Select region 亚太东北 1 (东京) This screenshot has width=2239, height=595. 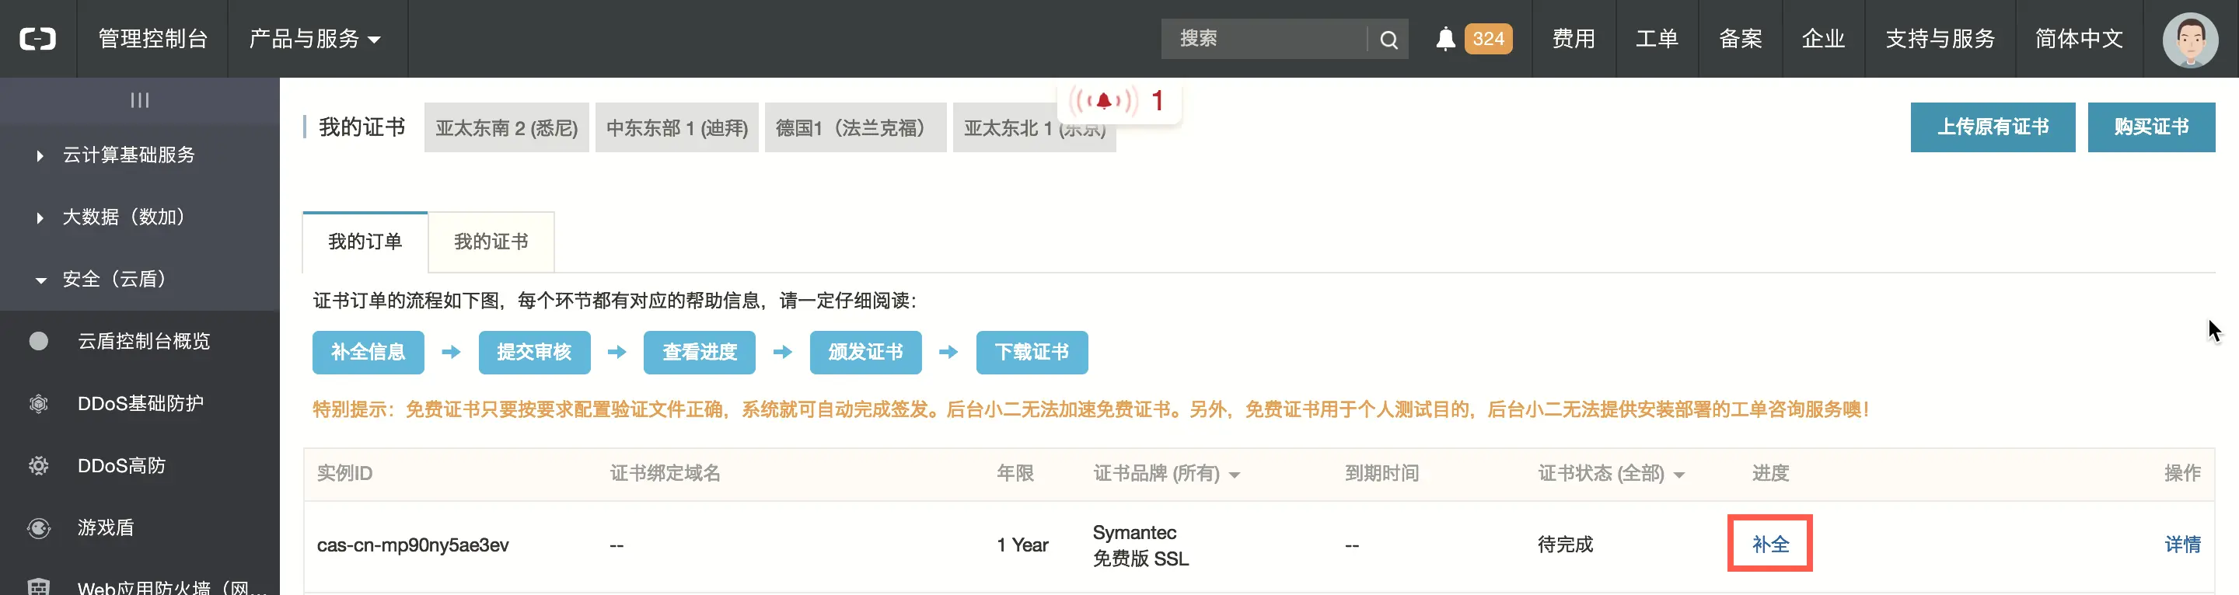click(x=1034, y=127)
